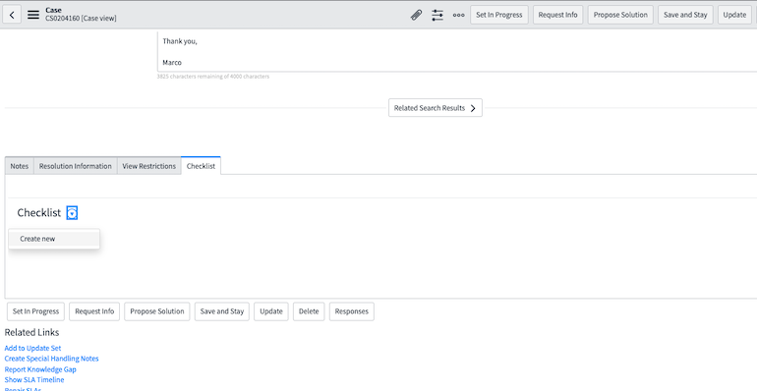757x391 pixels.
Task: Open the hamburger context menu
Action: (x=33, y=15)
